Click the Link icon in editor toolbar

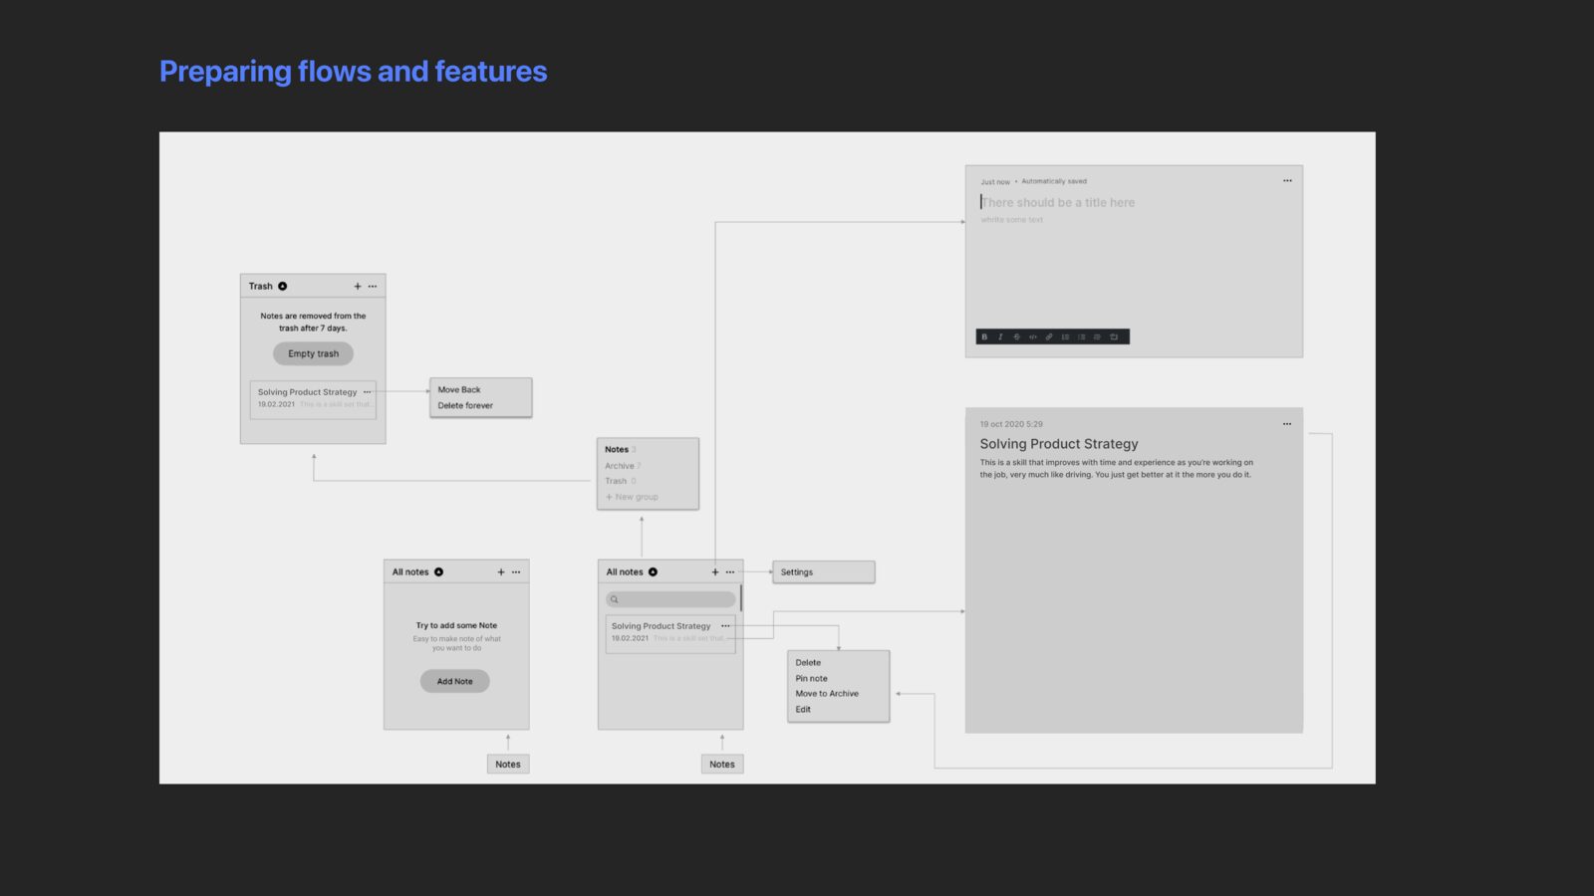(1048, 336)
